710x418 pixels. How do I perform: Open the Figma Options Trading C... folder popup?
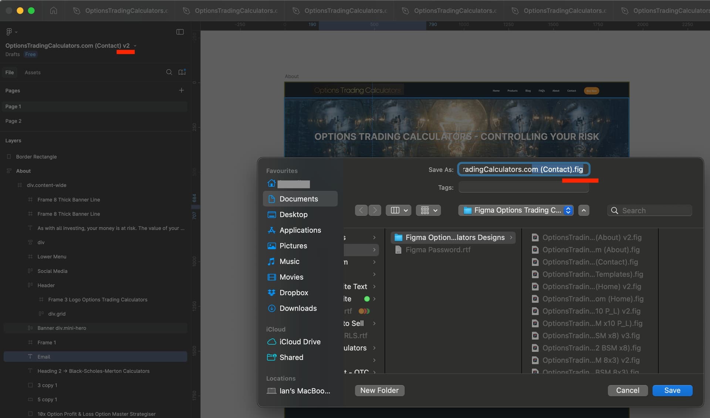(x=516, y=210)
